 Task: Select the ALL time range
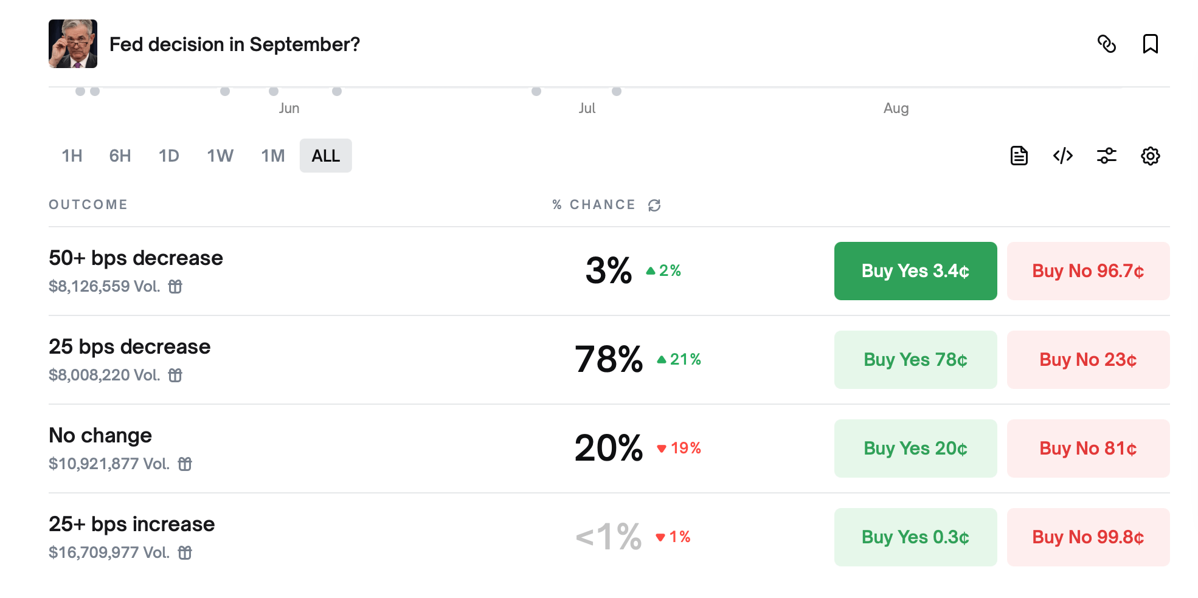[325, 156]
